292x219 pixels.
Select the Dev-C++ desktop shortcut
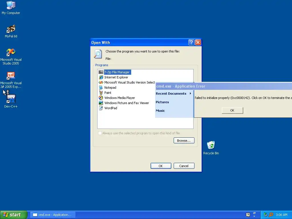pos(11,102)
